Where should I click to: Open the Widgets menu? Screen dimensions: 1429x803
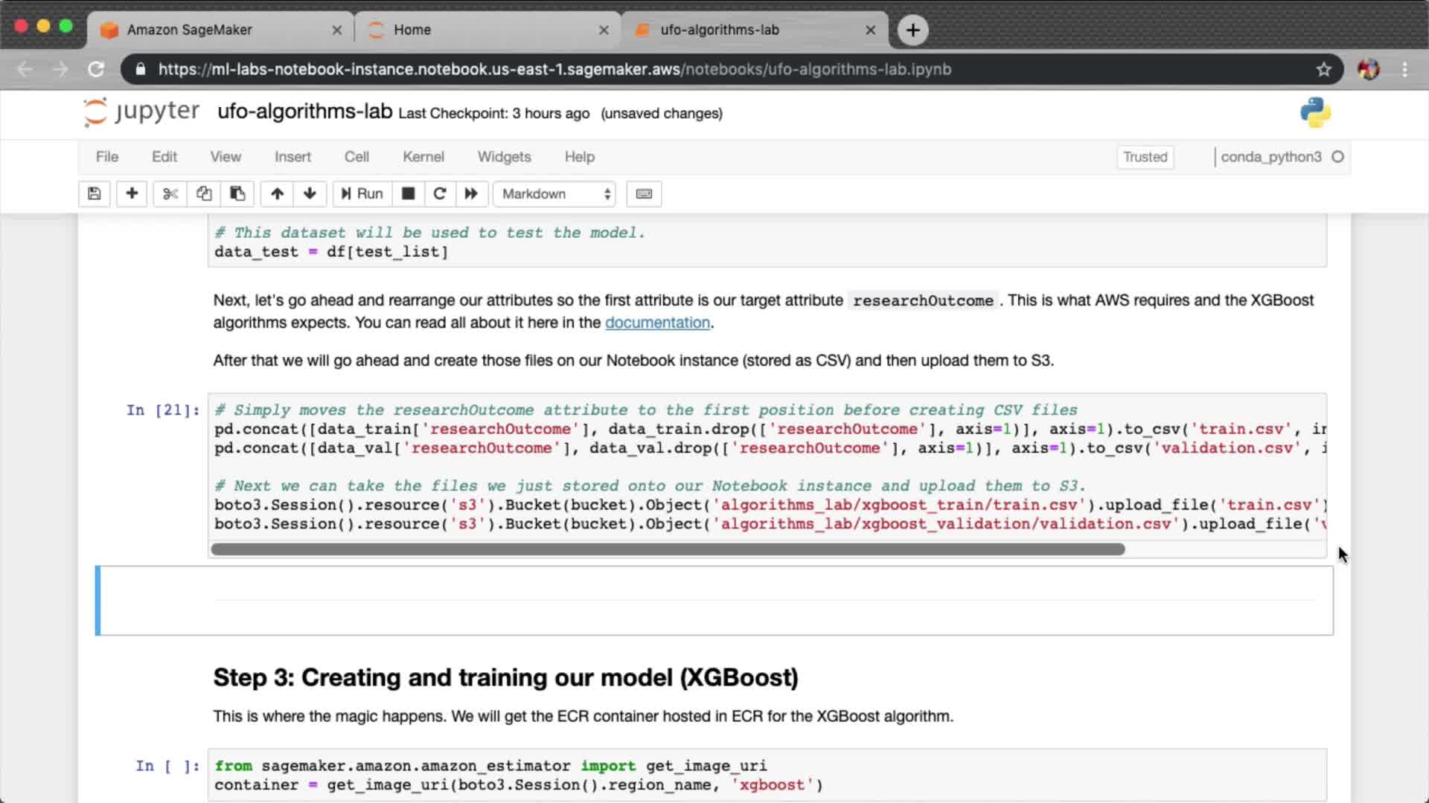pos(504,157)
